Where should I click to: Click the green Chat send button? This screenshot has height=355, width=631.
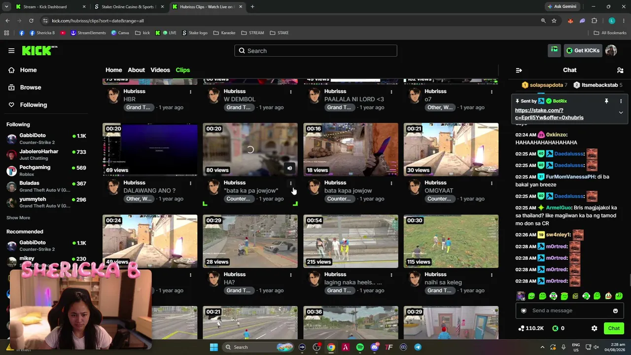[x=614, y=328]
